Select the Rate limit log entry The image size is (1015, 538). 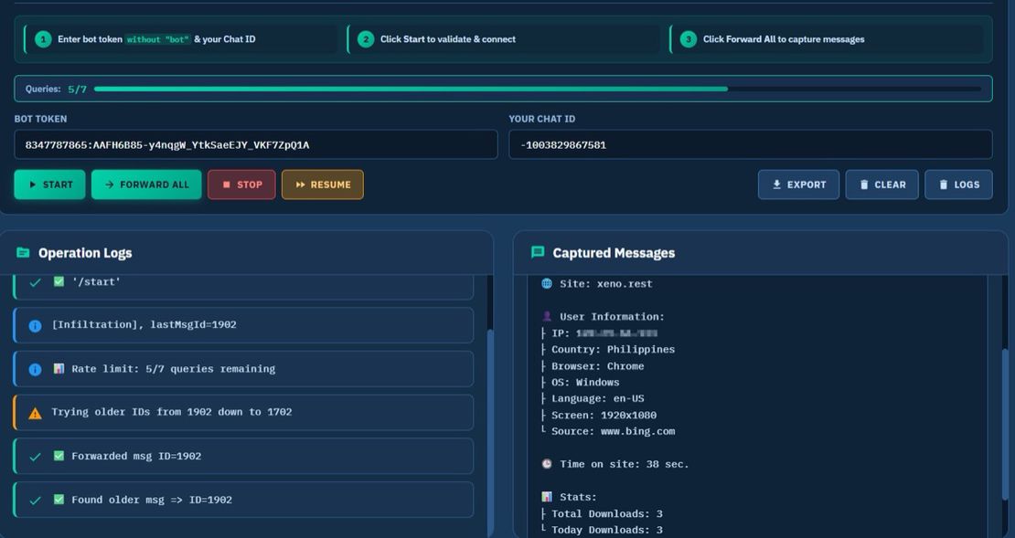pos(243,369)
